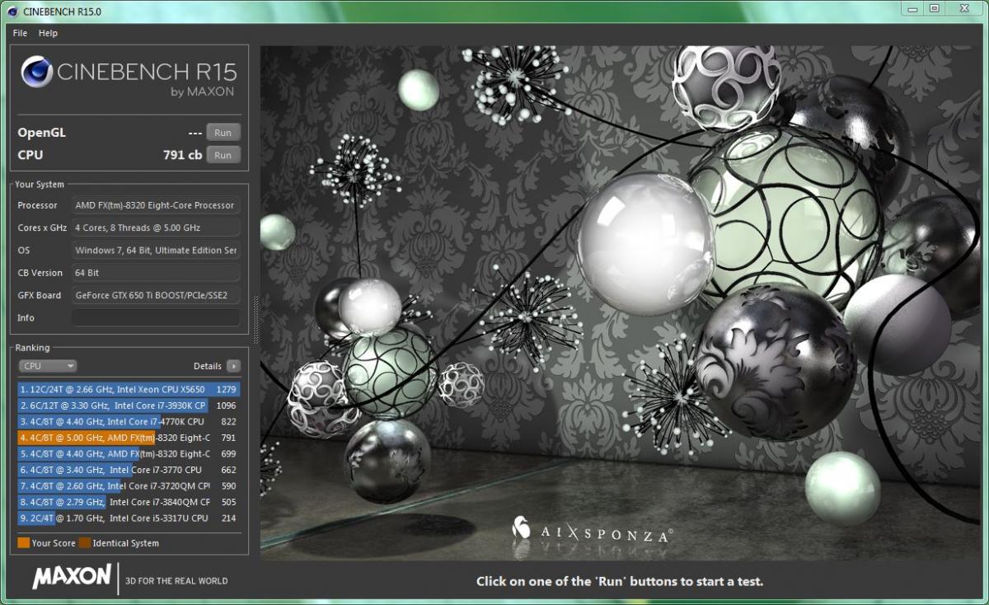989x605 pixels.
Task: Click the 791 cb CPU score
Action: tap(182, 155)
